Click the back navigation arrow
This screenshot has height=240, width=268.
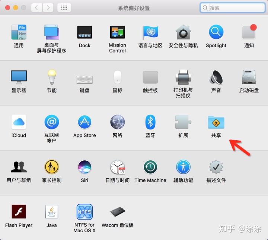coord(36,7)
